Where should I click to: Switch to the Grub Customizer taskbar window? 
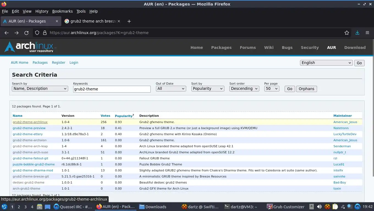[286, 207]
